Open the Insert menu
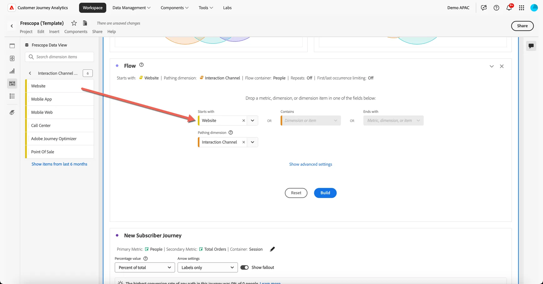Screen dimensions: 543x284 [54, 31]
